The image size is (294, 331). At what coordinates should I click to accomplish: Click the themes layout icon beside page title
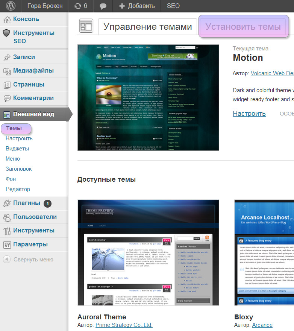(x=86, y=26)
